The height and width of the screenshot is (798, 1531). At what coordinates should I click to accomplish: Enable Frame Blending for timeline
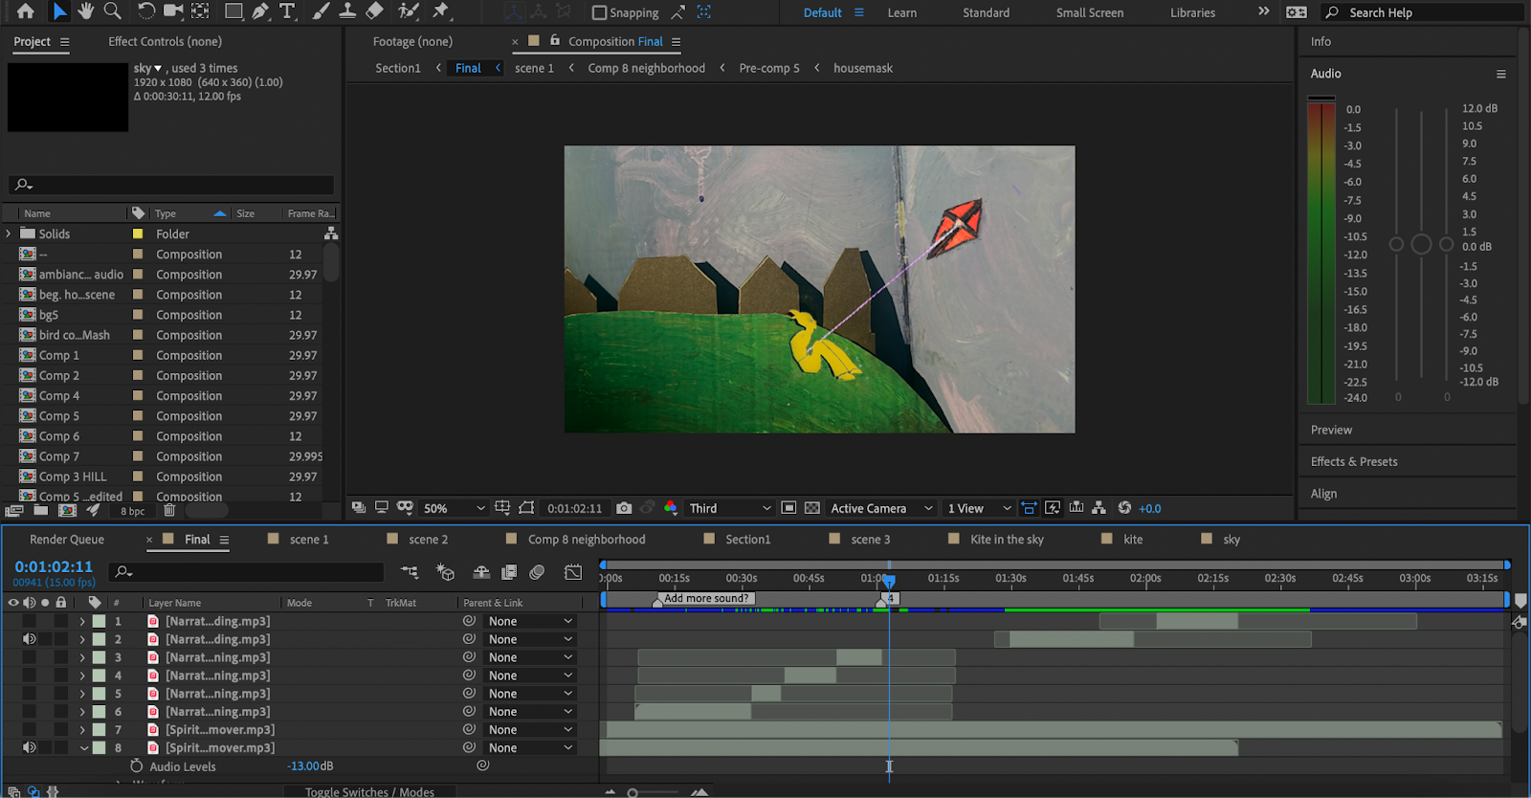pyautogui.click(x=509, y=572)
